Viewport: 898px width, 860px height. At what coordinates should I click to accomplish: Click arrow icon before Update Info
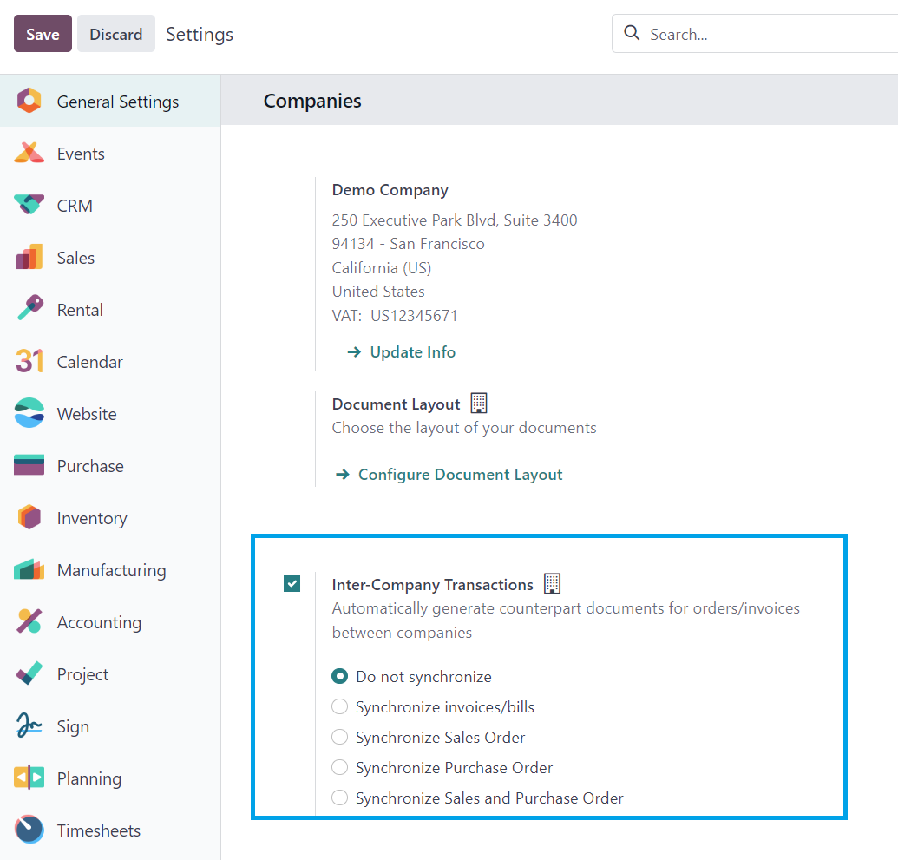pos(355,351)
